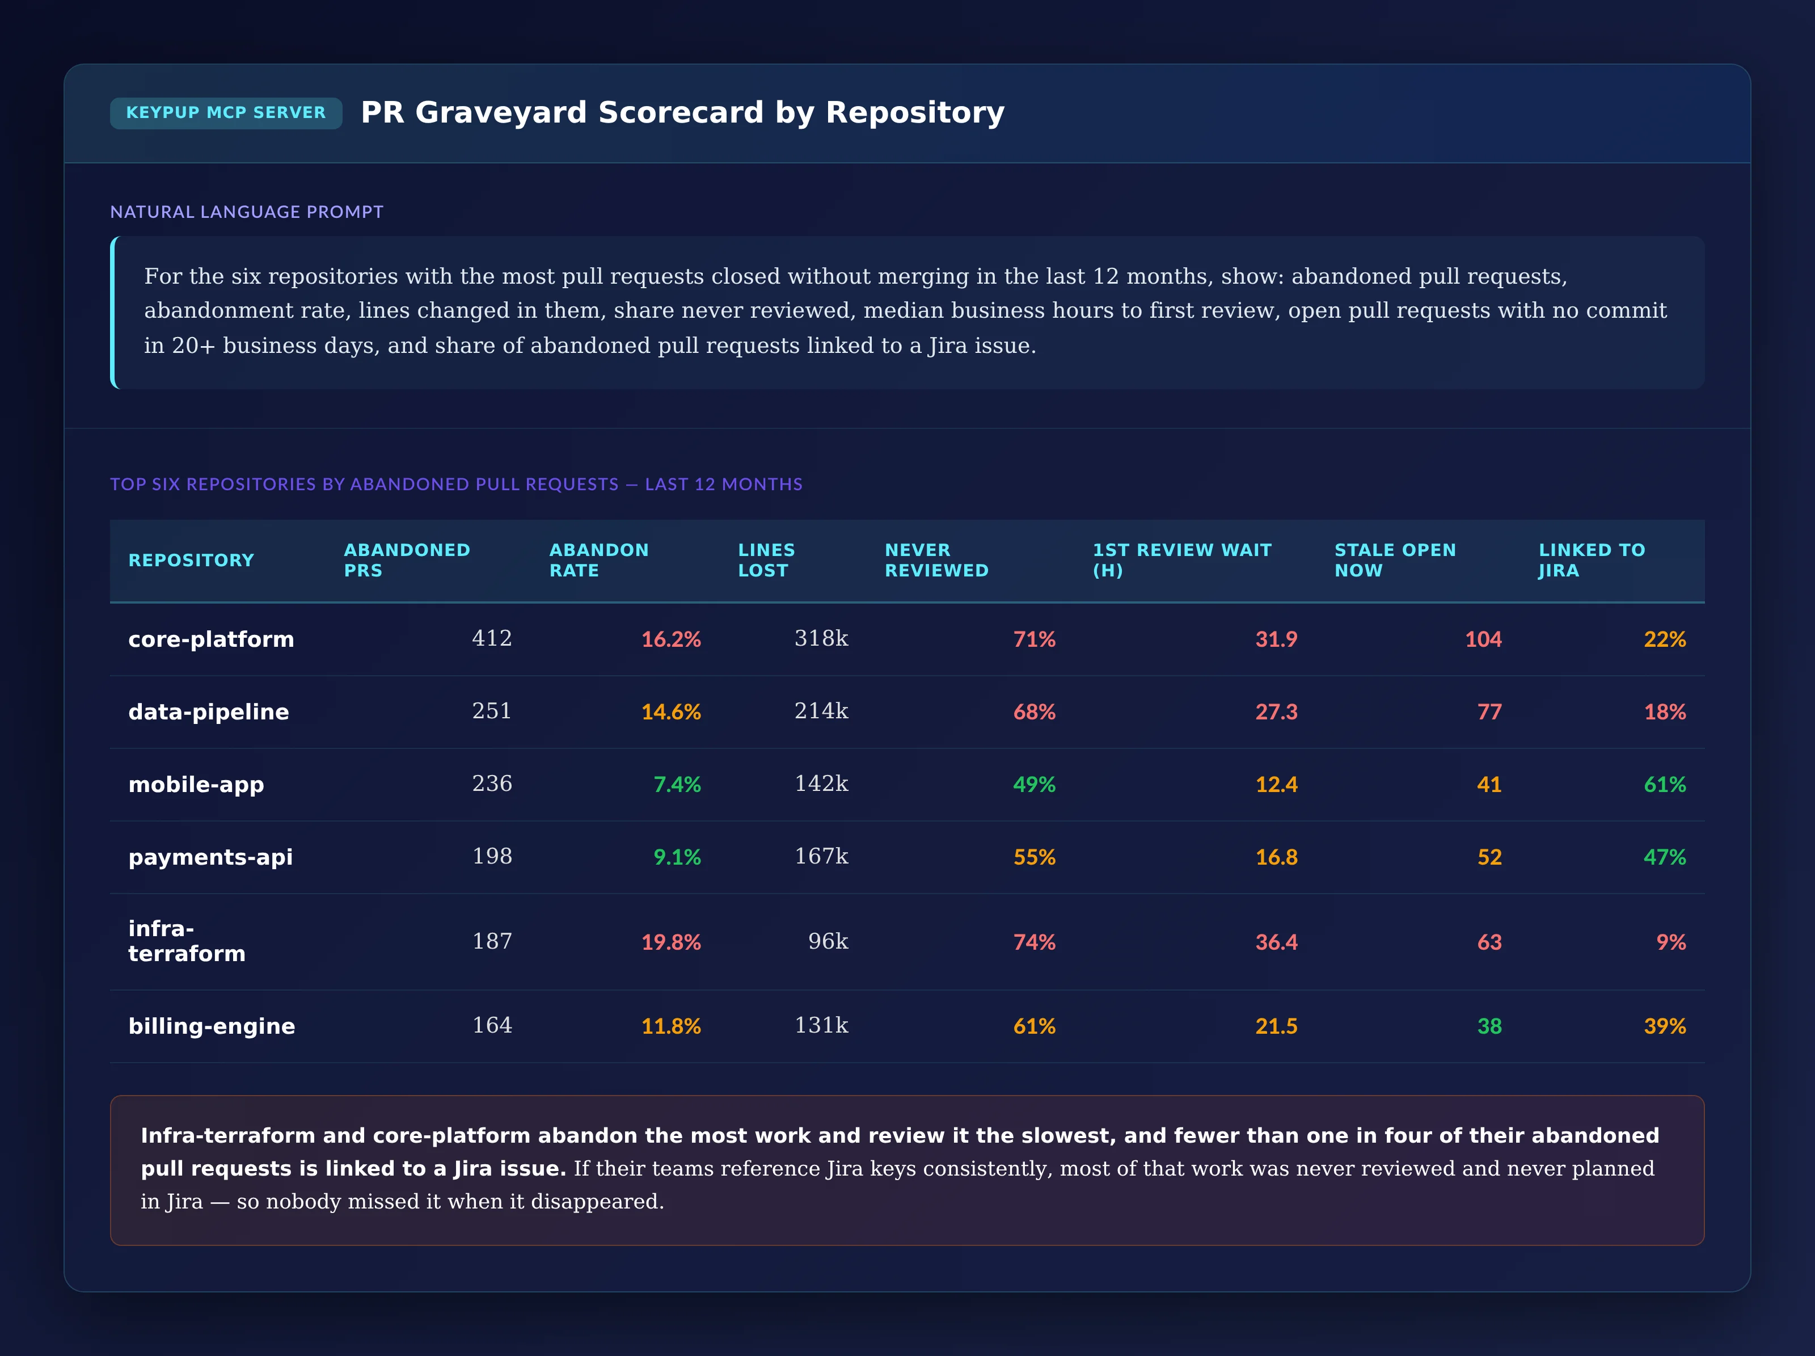Viewport: 1815px width, 1356px height.
Task: Click core-platform's 412 abandoned PRs value
Action: (492, 639)
